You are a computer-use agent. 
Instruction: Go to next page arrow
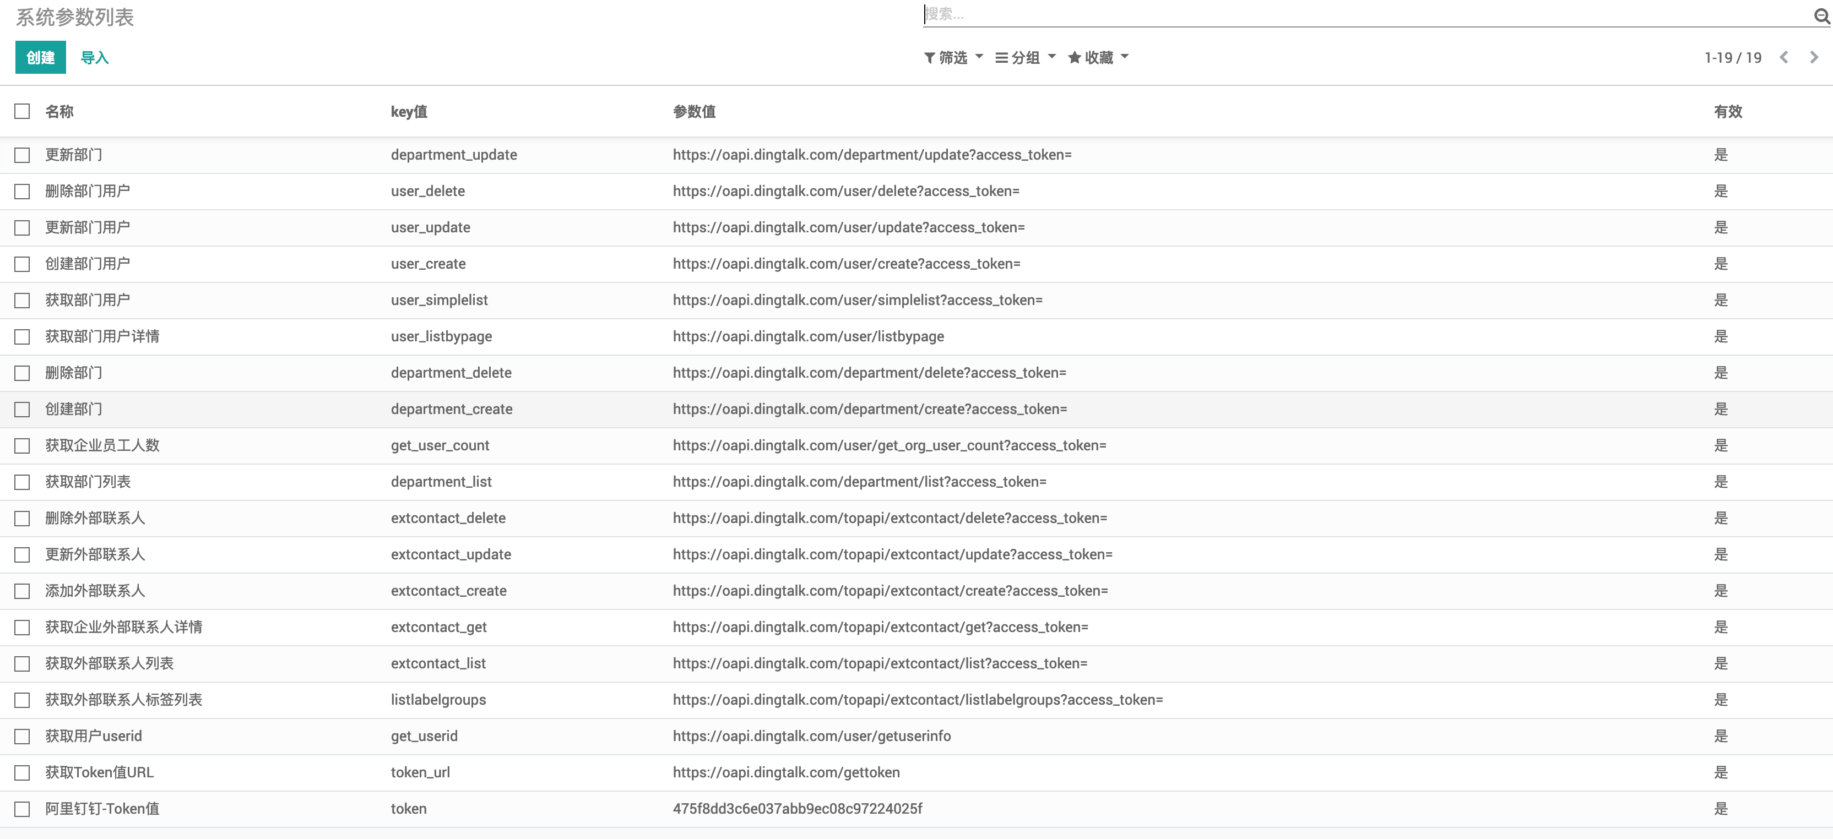tap(1814, 58)
